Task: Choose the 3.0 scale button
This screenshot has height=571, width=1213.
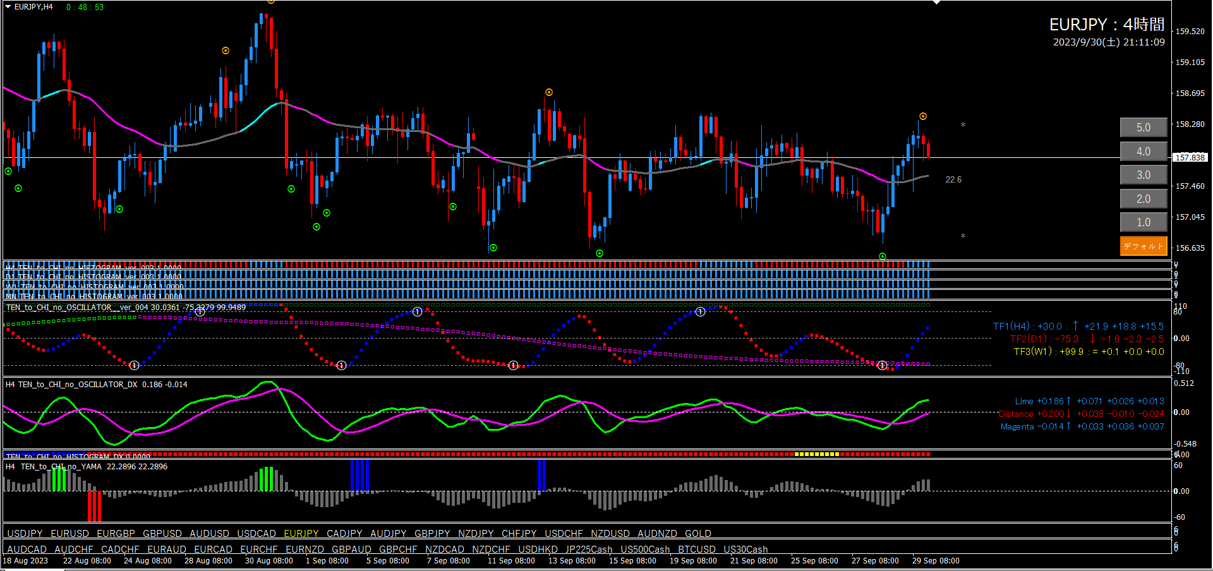Action: 1144,175
